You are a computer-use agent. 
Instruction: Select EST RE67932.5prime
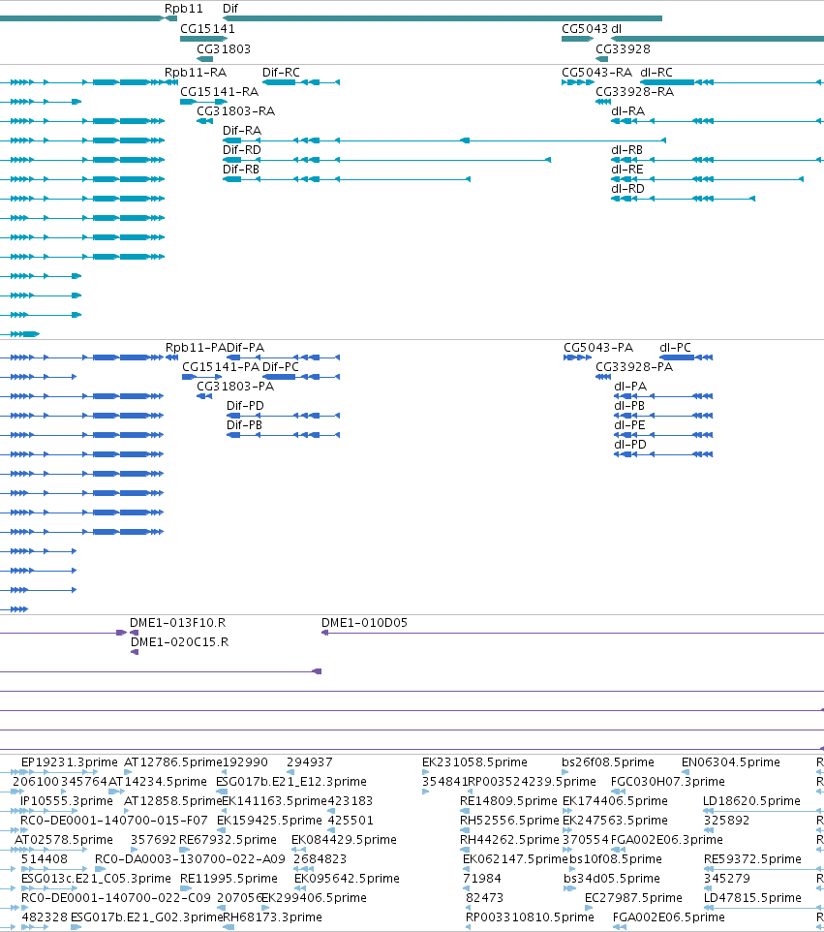point(228,839)
